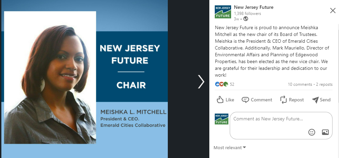Image resolution: width=339 pixels, height=158 pixels.
Task: Show the 2 reposts list
Action: point(324,84)
